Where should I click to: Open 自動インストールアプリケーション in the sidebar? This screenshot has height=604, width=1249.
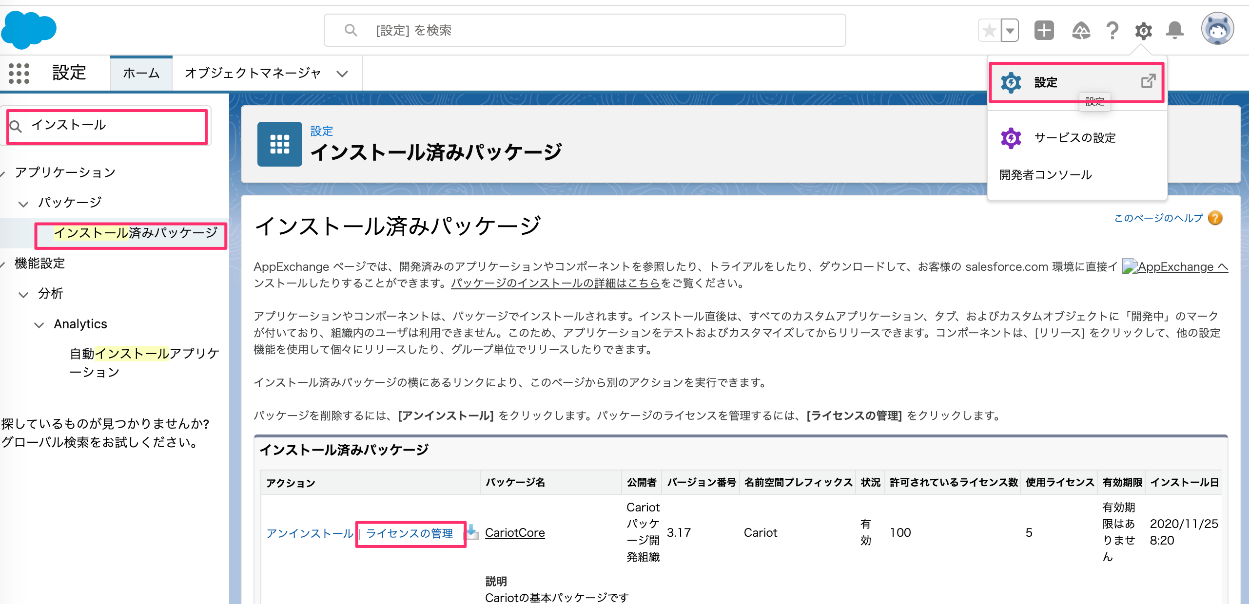click(x=144, y=362)
